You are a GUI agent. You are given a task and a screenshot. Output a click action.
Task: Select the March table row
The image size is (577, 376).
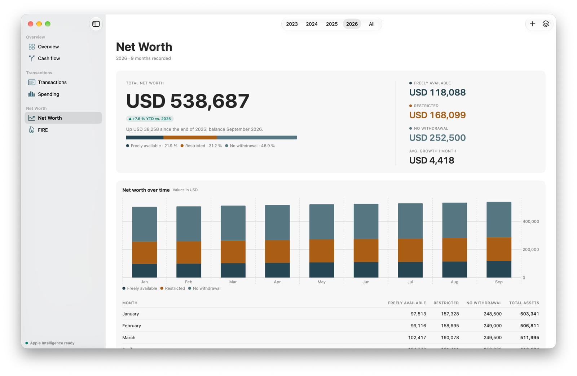tap(331, 337)
